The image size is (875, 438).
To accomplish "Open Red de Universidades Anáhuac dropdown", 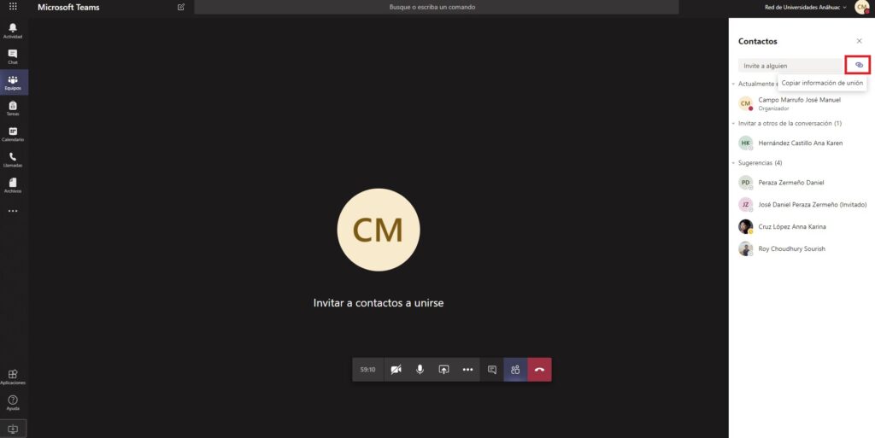I will (x=805, y=7).
